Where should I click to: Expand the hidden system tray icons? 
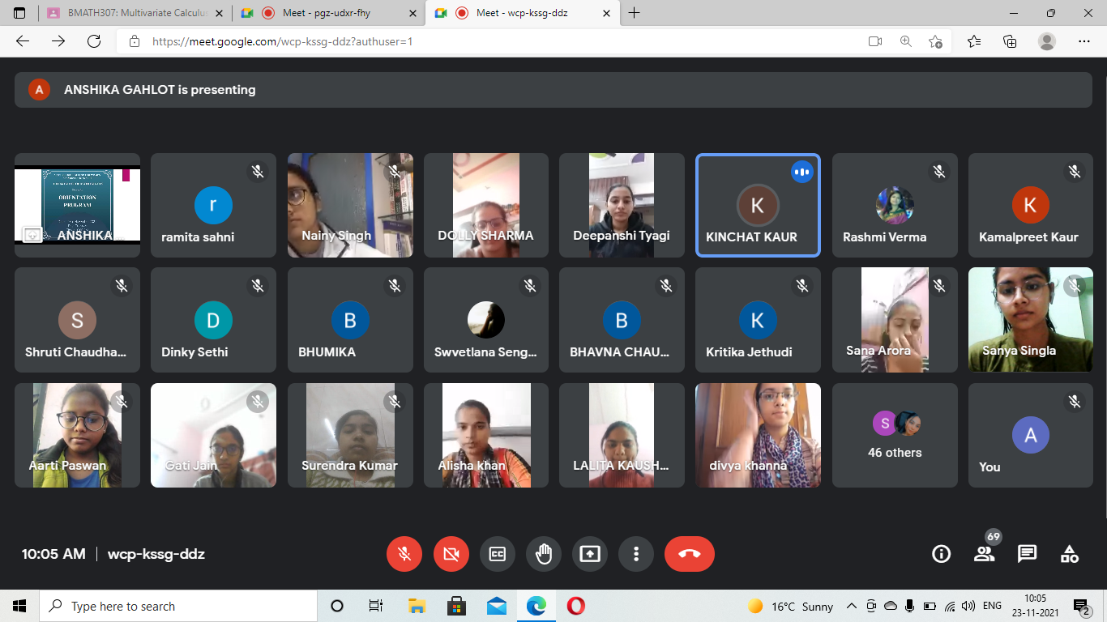851,606
